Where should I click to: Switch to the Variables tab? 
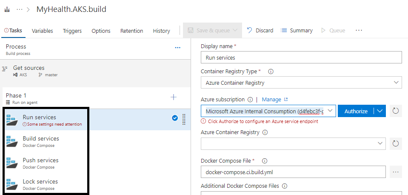coord(43,31)
